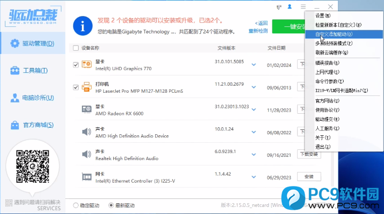Expand version dropdown for AMD Radeon RX 6600
The width and height of the screenshot is (384, 214).
click(254, 109)
